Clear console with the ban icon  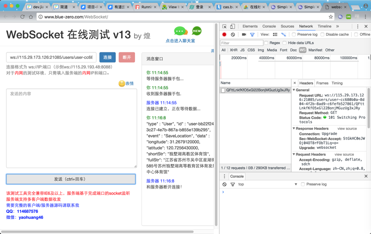(x=224, y=184)
